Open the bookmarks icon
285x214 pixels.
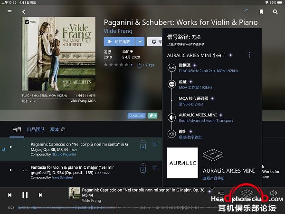click(261, 12)
